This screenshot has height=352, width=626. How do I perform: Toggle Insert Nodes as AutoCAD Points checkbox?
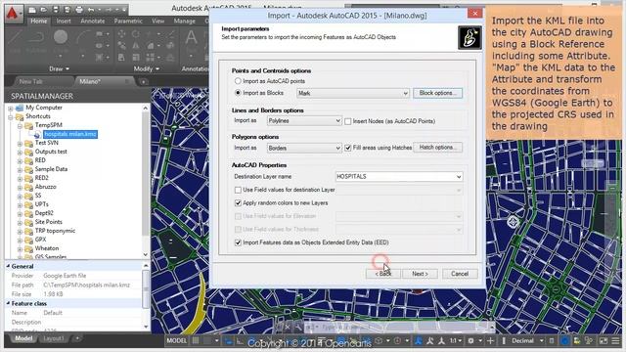[348, 121]
